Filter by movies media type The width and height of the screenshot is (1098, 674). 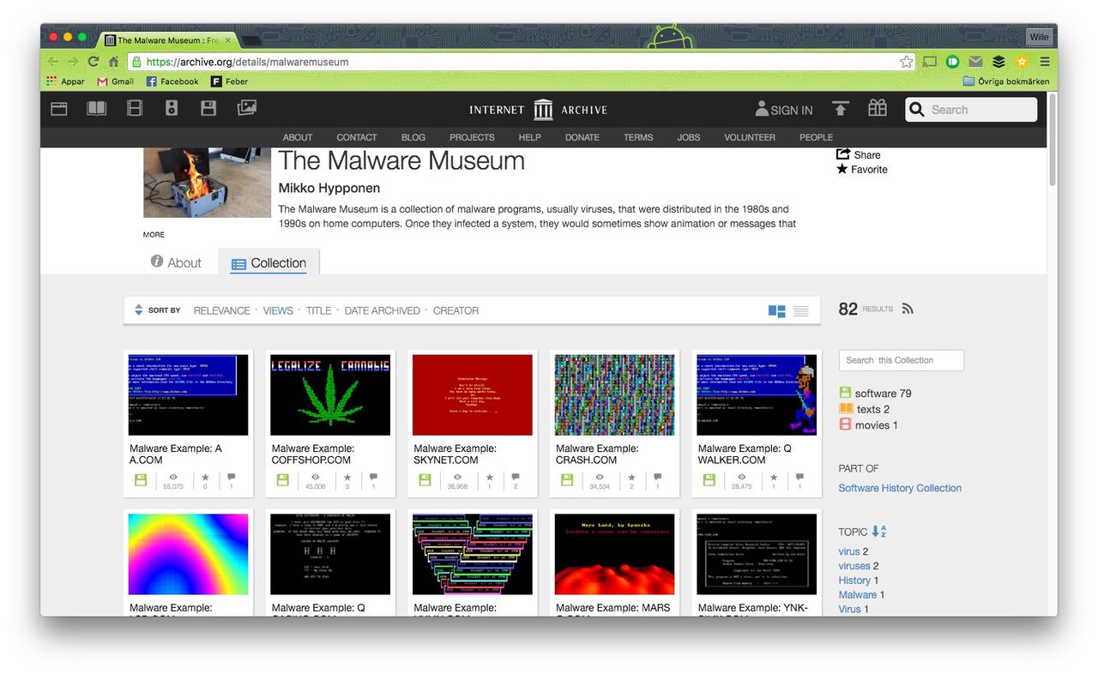pyautogui.click(x=868, y=424)
